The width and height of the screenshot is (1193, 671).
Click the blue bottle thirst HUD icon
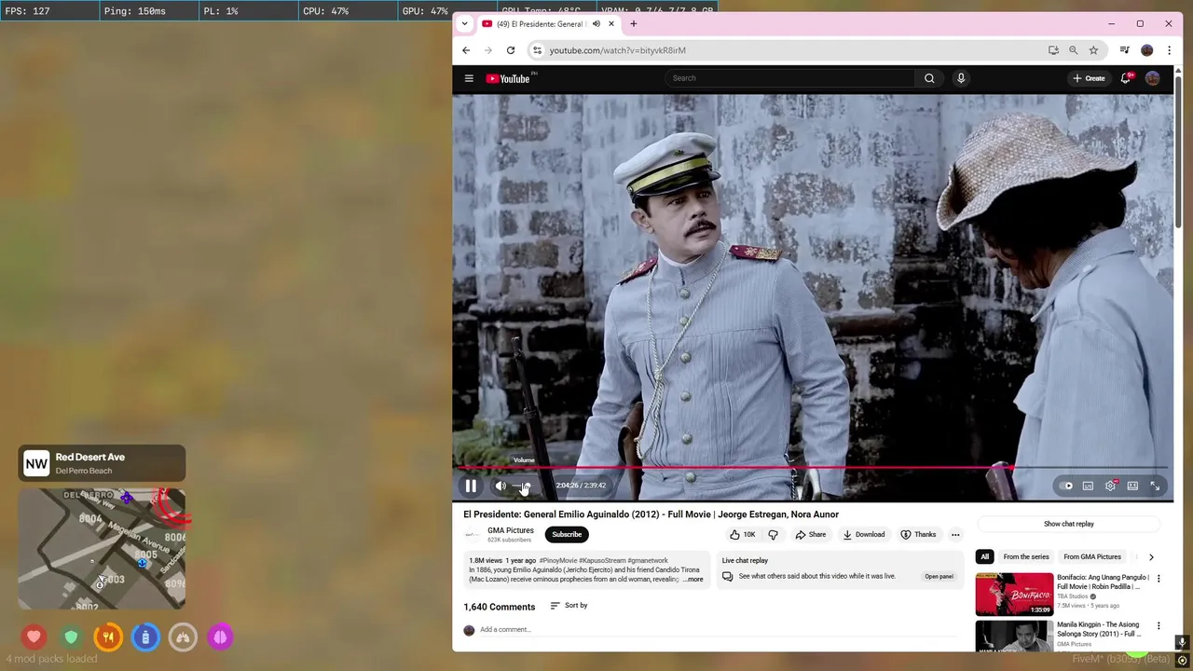[145, 637]
